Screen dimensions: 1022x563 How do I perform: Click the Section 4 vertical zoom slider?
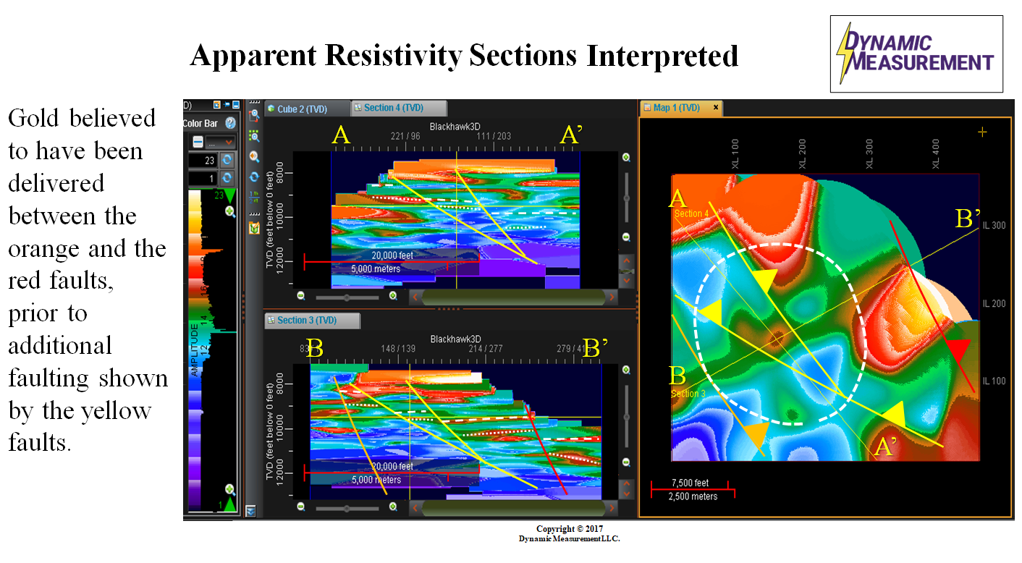(626, 198)
